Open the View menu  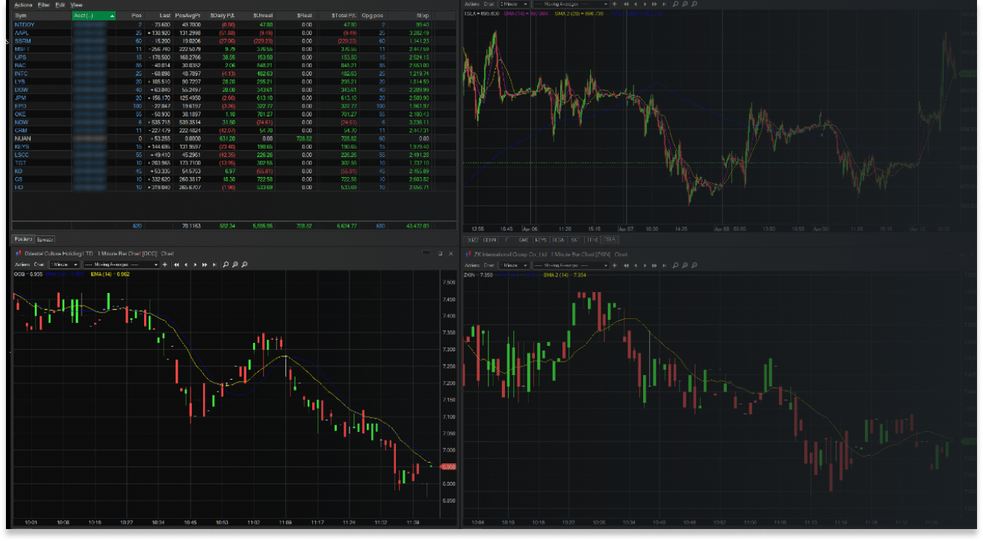click(x=76, y=4)
